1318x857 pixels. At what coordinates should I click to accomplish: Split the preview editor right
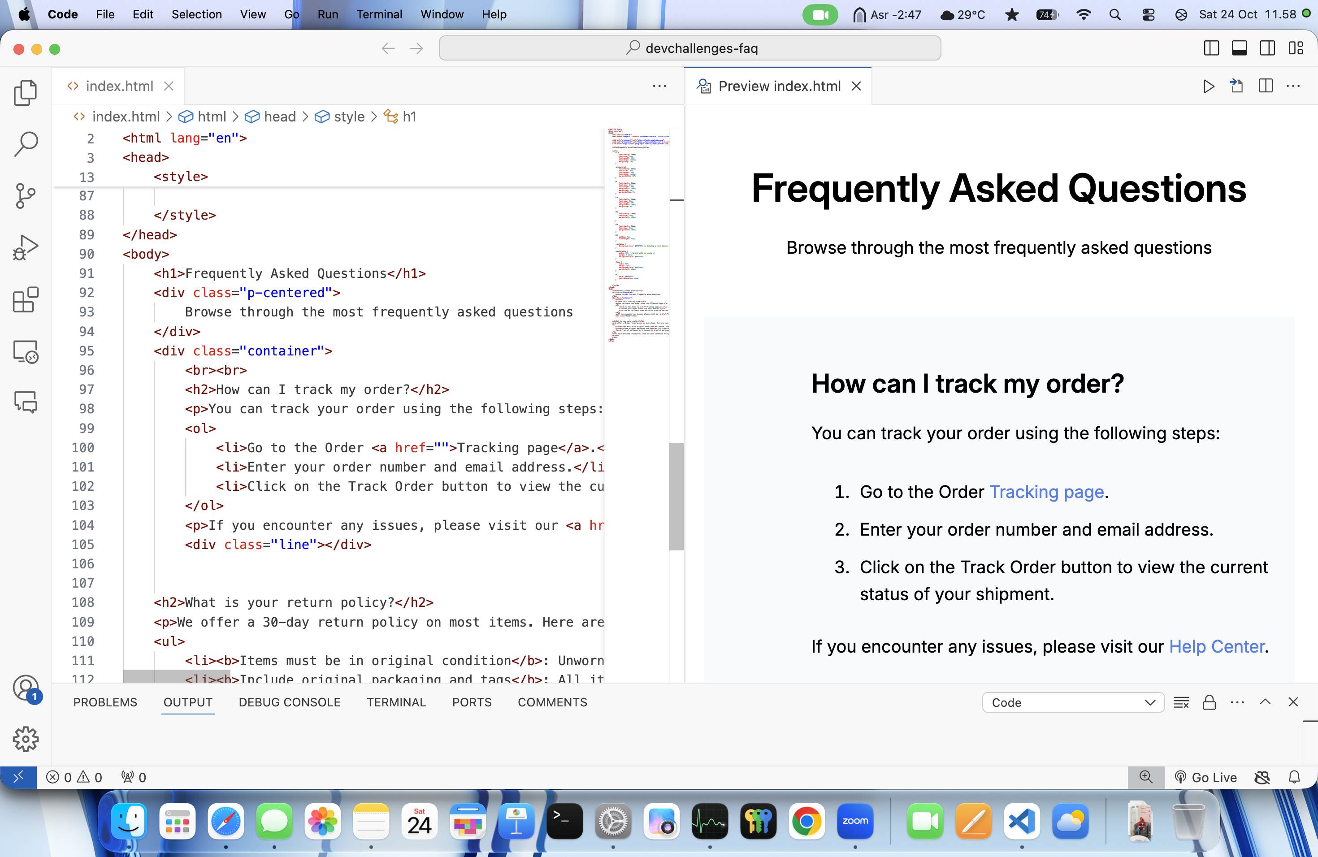(1266, 87)
